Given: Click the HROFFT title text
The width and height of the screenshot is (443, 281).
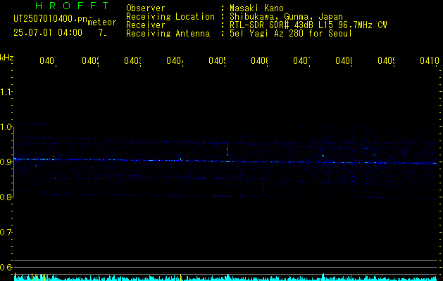Looking at the screenshot, I should click(72, 6).
